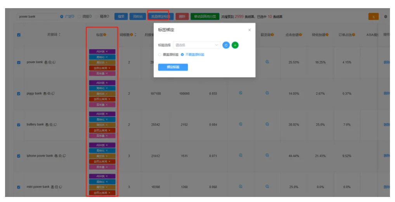Click the blue view icon left of 25.53%
395x202 pixels.
tap(267, 62)
